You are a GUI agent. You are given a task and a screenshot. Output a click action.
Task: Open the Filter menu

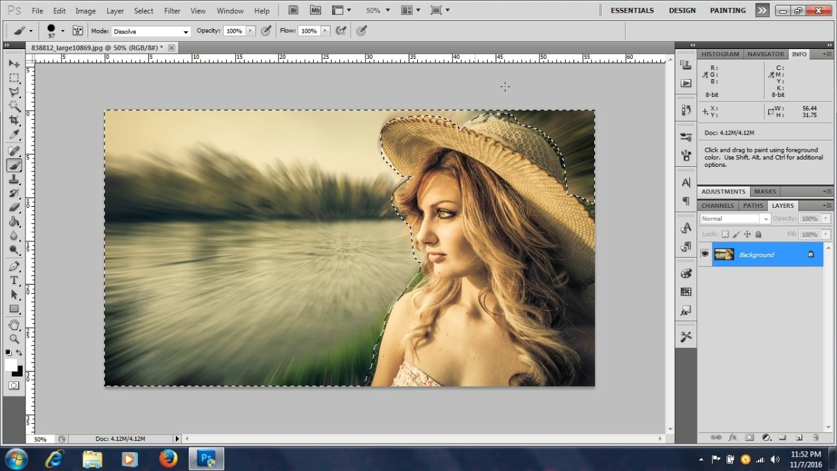(172, 11)
